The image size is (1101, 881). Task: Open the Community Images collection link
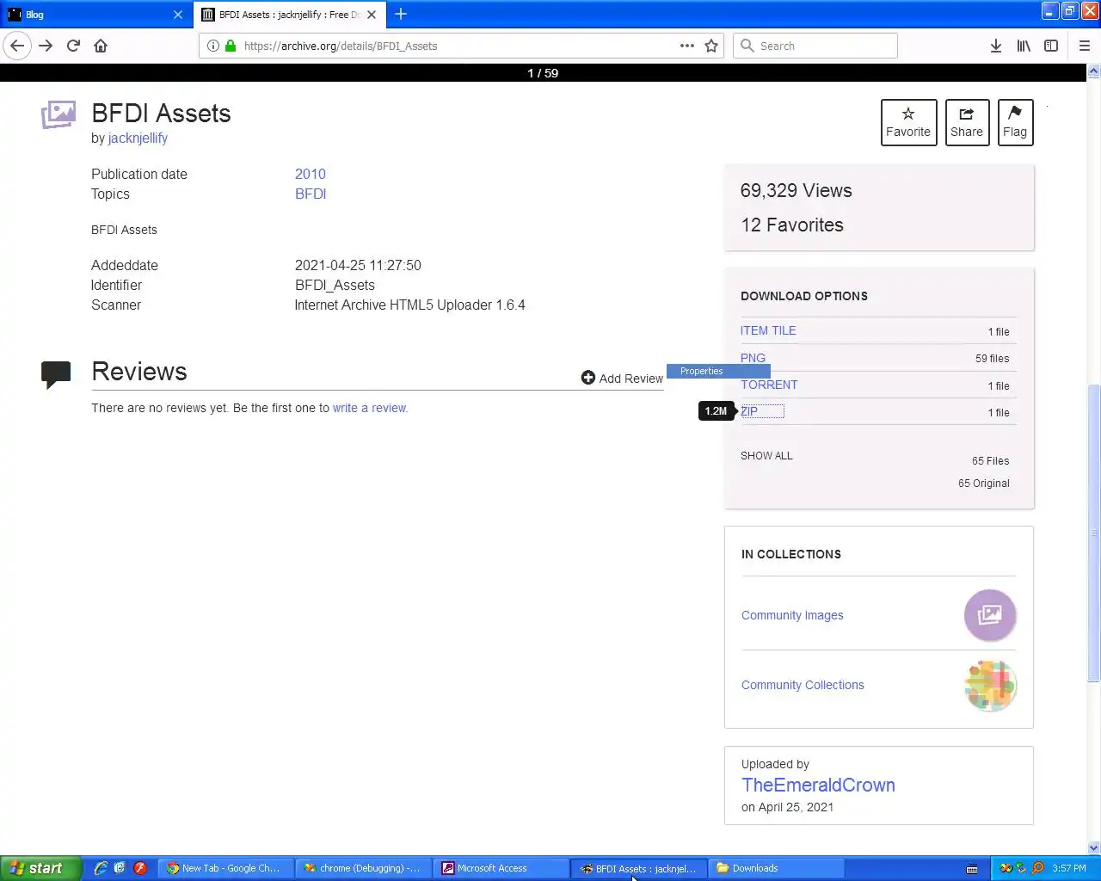pyautogui.click(x=792, y=615)
